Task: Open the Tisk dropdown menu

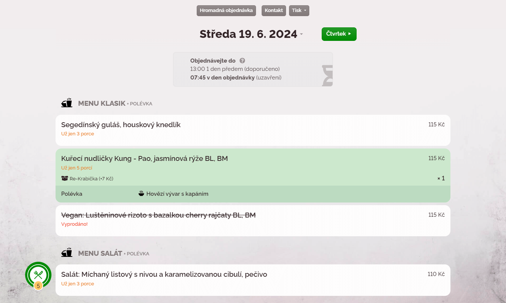Action: point(299,10)
